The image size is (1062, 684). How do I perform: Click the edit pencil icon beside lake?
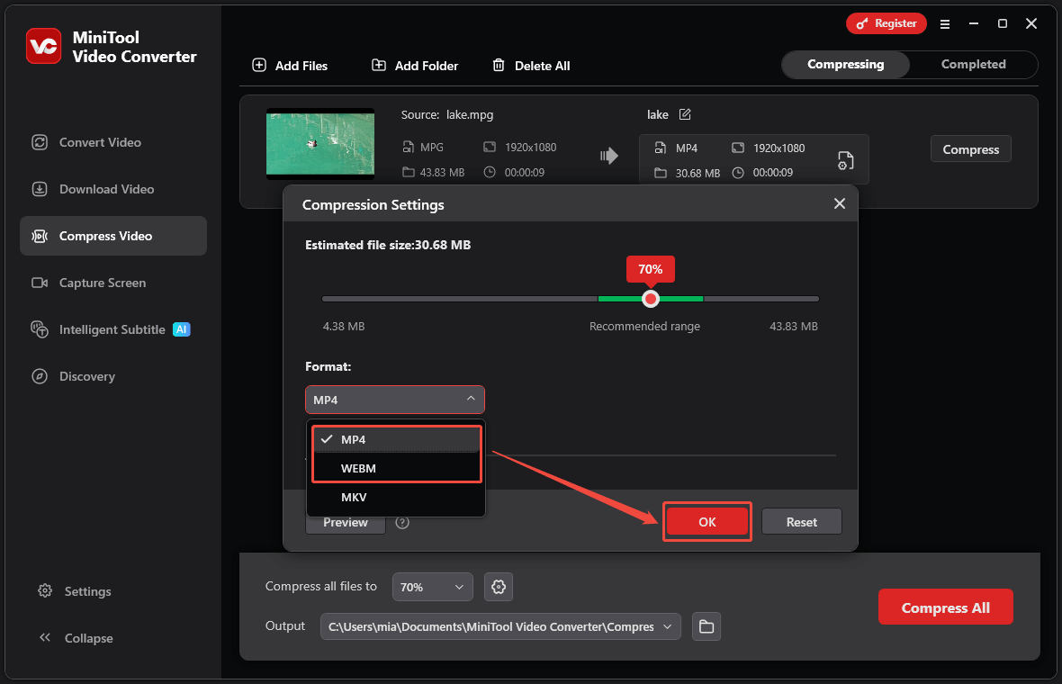tap(685, 114)
